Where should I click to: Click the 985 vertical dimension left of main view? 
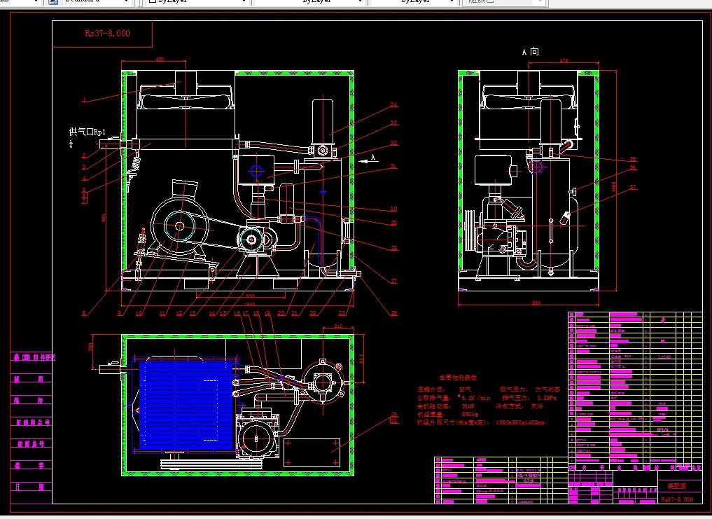(104, 218)
